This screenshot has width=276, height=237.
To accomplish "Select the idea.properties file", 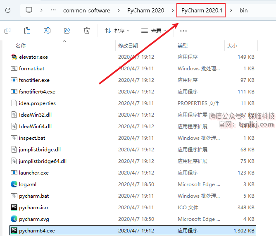I will 37,103.
